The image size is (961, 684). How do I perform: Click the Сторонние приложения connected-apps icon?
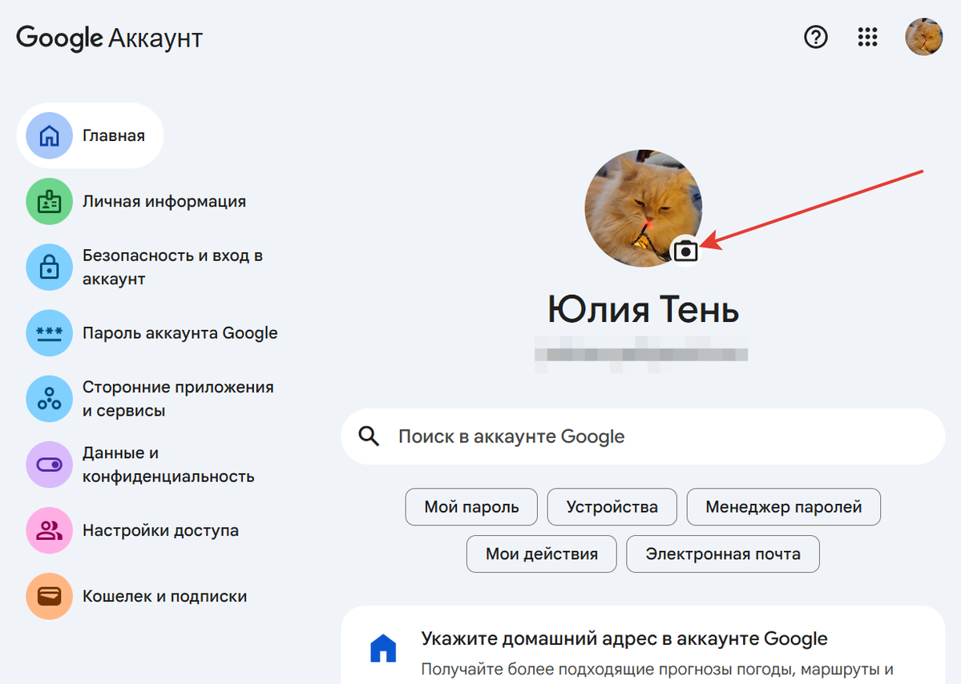(49, 398)
